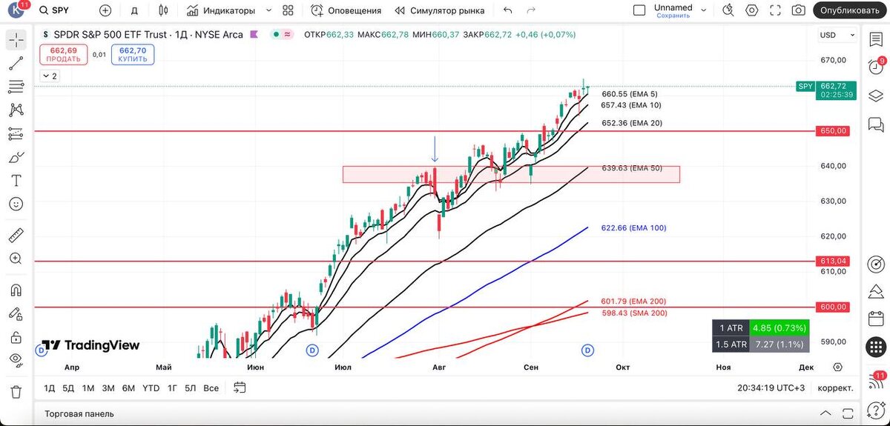
Task: Launch the Симулятор рынка replay
Action: coord(440,10)
